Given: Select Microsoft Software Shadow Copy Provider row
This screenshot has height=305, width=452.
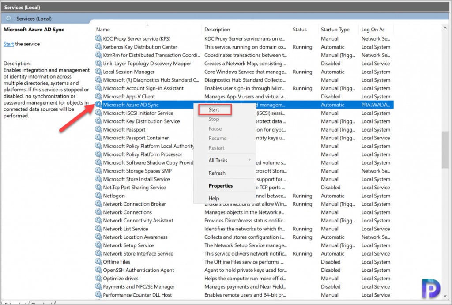Looking at the screenshot, I should click(244, 162).
